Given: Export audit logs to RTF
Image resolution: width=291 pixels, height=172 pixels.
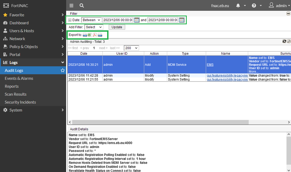Looking at the screenshot, I should coord(100,35).
